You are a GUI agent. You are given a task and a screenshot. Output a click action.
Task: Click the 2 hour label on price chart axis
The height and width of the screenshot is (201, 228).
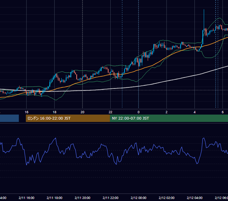click(167, 112)
